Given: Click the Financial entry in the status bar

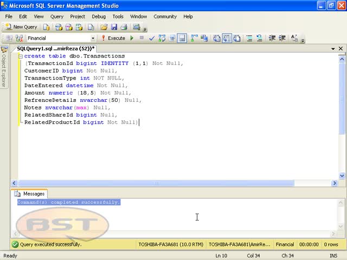Looking at the screenshot, I should [285, 244].
